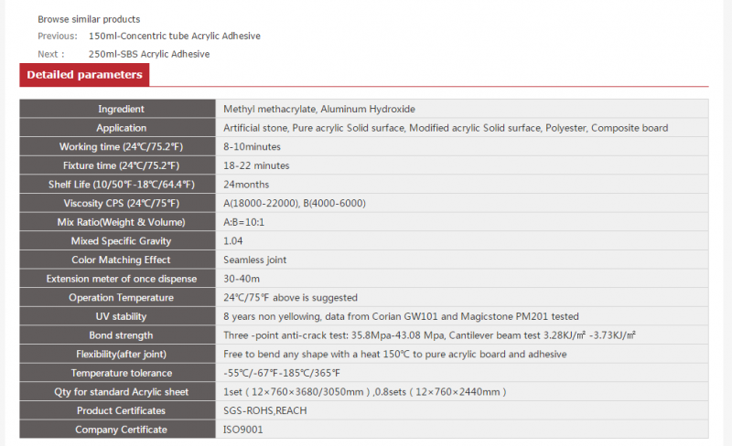Viewport: 732px width, 446px height.
Task: Click the '18-22 minutes' value cell
Action: point(462,165)
